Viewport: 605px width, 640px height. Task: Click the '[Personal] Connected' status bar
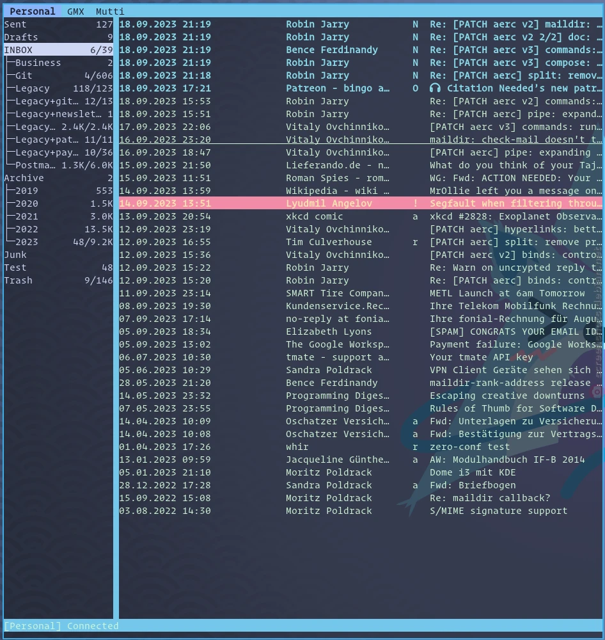pyautogui.click(x=58, y=625)
